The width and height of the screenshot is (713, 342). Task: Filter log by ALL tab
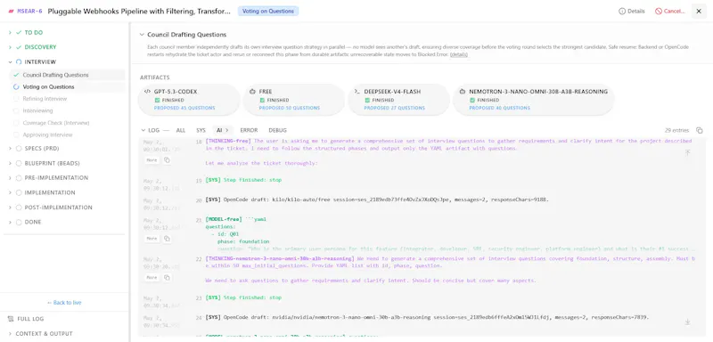click(x=181, y=130)
